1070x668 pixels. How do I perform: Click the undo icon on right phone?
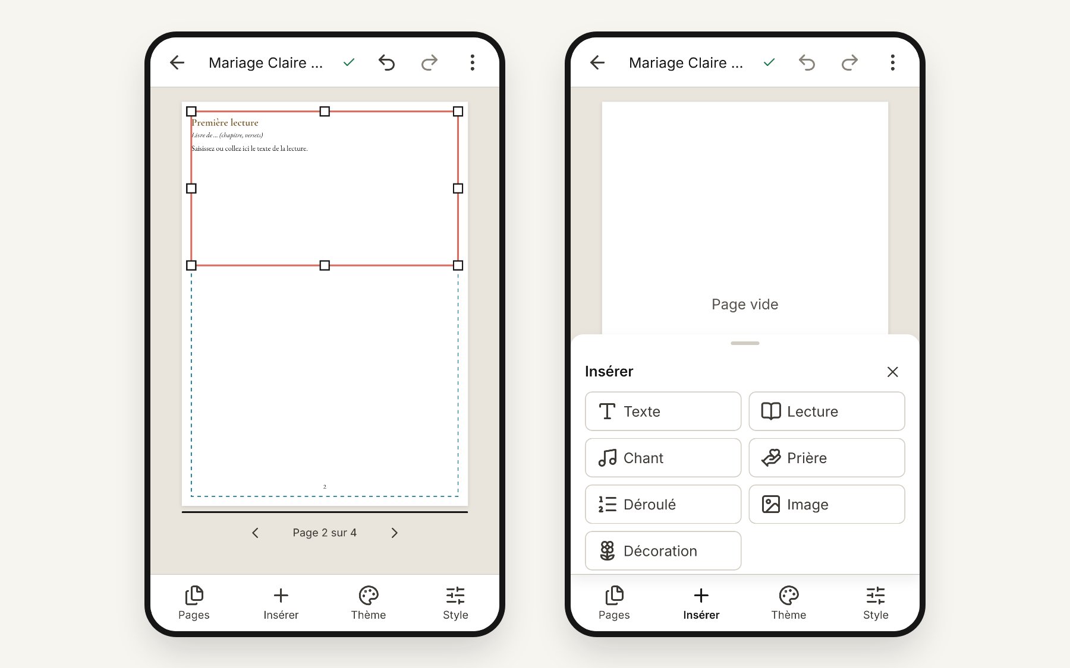pos(807,62)
